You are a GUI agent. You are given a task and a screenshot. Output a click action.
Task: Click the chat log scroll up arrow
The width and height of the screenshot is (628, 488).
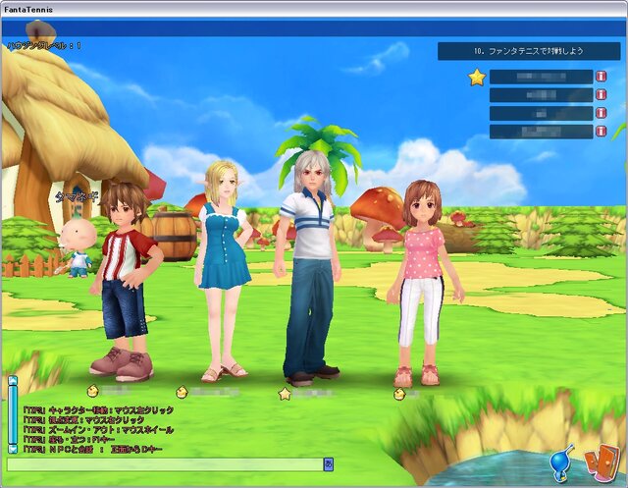tap(13, 379)
